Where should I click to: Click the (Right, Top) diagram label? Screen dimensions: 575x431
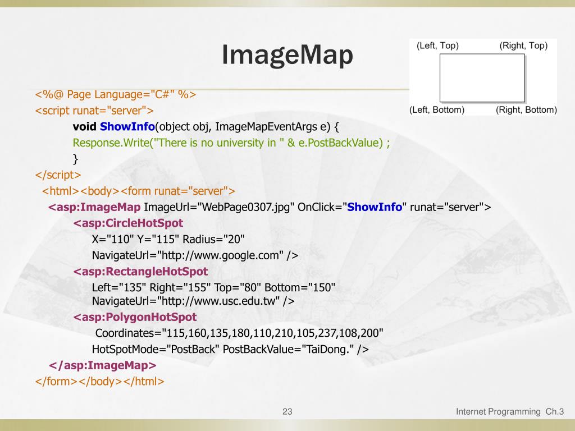coord(523,46)
